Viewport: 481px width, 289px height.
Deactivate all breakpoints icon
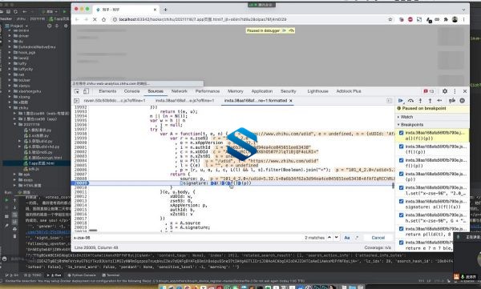tap(452, 101)
